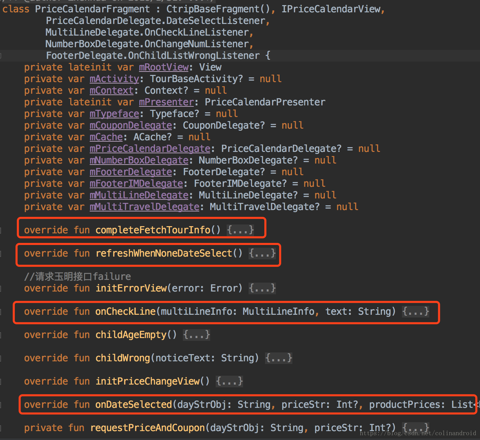
Task: Click the mCache variable name
Action: 106,137
